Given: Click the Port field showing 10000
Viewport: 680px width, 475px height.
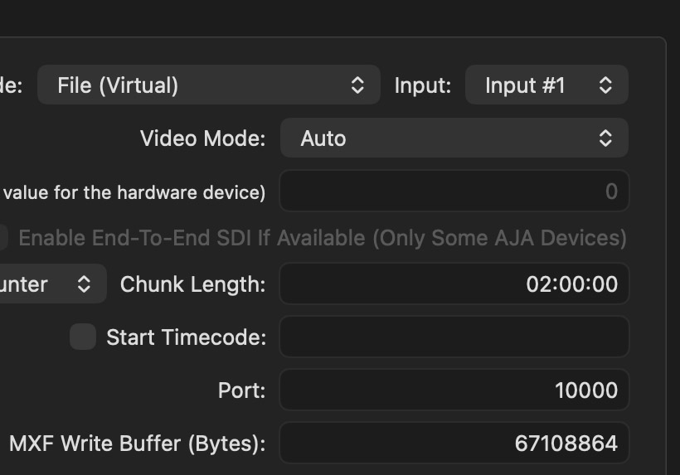Looking at the screenshot, I should click(x=454, y=390).
